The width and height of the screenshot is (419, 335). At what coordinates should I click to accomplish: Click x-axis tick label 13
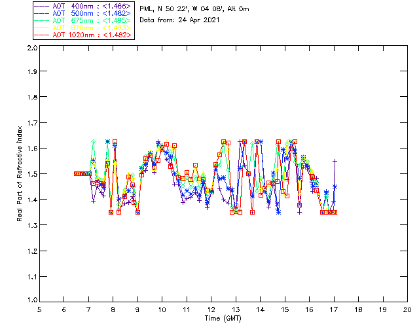pos(236,309)
